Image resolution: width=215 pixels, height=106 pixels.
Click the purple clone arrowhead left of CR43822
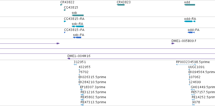point(58,43)
